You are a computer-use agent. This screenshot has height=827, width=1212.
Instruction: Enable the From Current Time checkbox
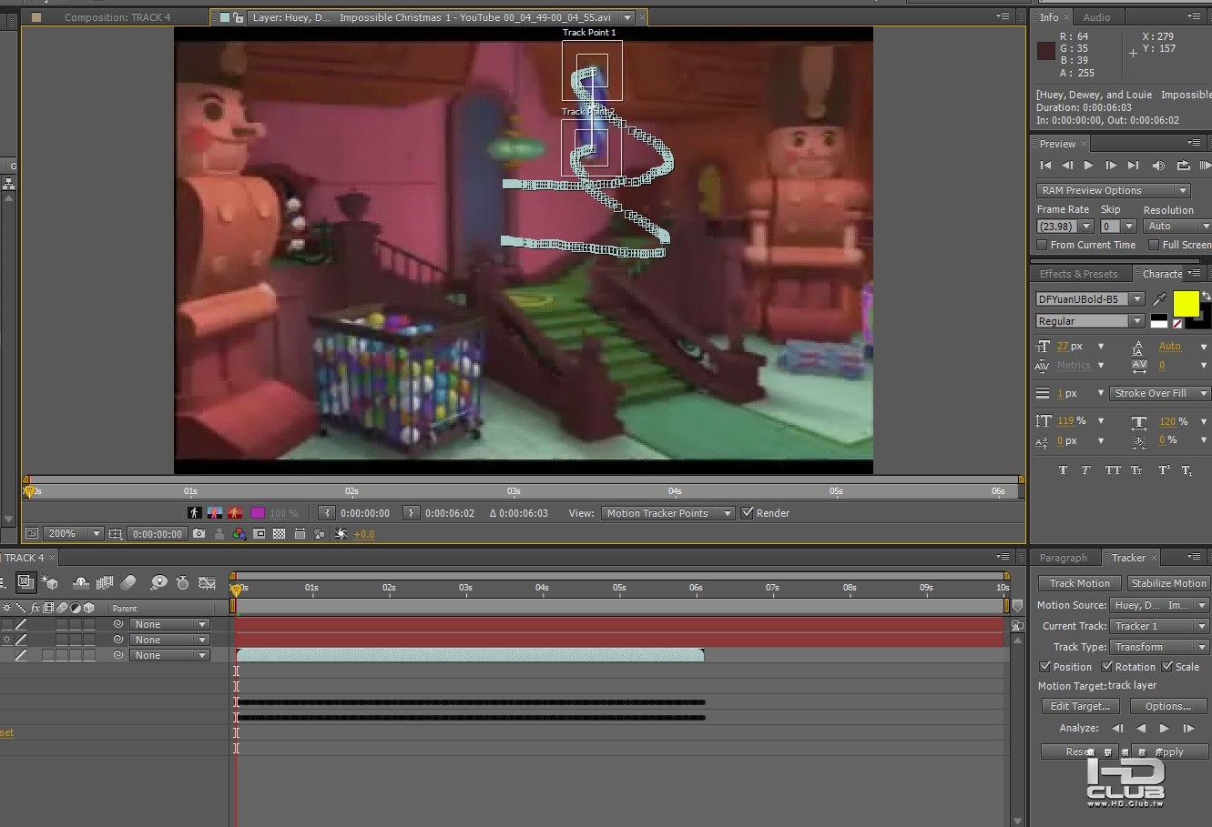[x=1043, y=245]
